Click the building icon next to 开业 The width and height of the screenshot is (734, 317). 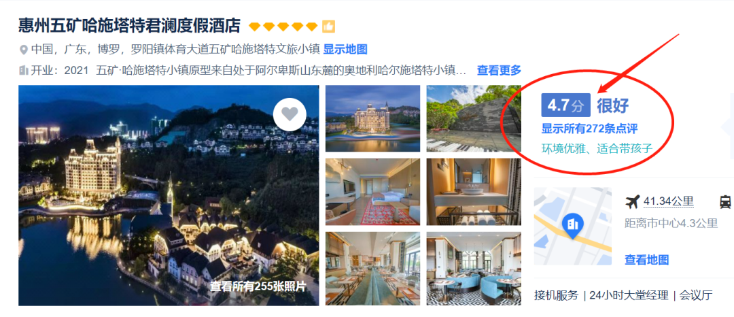point(23,71)
